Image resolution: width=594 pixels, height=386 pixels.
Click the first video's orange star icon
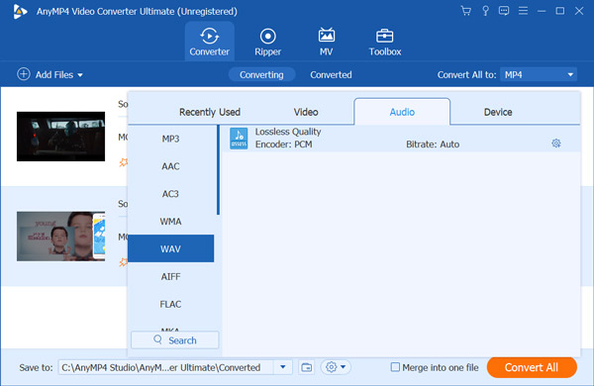tap(123, 162)
